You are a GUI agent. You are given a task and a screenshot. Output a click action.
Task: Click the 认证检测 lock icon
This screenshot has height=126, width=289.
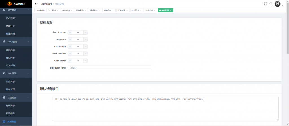4,97
